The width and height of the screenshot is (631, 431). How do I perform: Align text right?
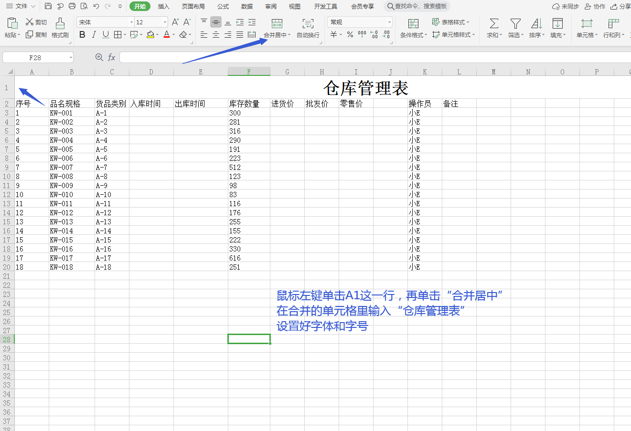click(228, 35)
